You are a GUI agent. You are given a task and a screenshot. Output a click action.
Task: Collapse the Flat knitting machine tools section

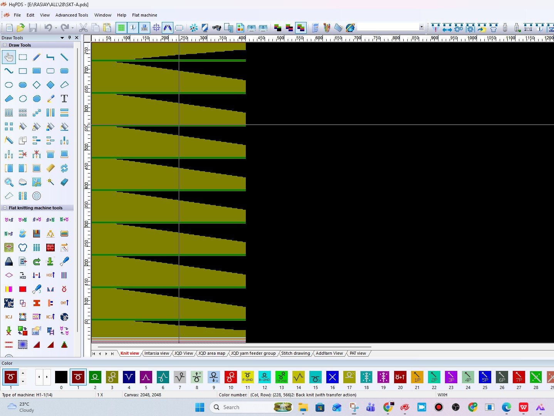[5, 208]
